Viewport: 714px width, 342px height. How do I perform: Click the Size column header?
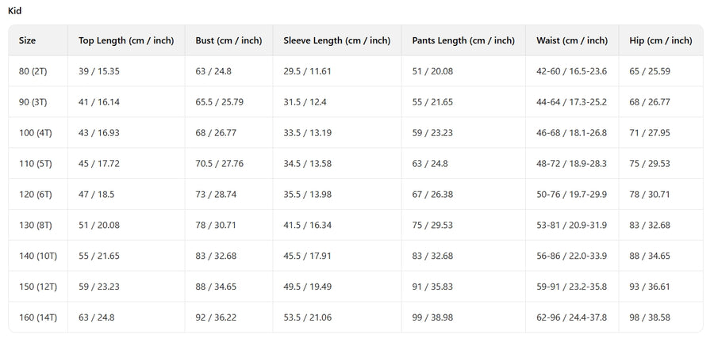(x=28, y=40)
